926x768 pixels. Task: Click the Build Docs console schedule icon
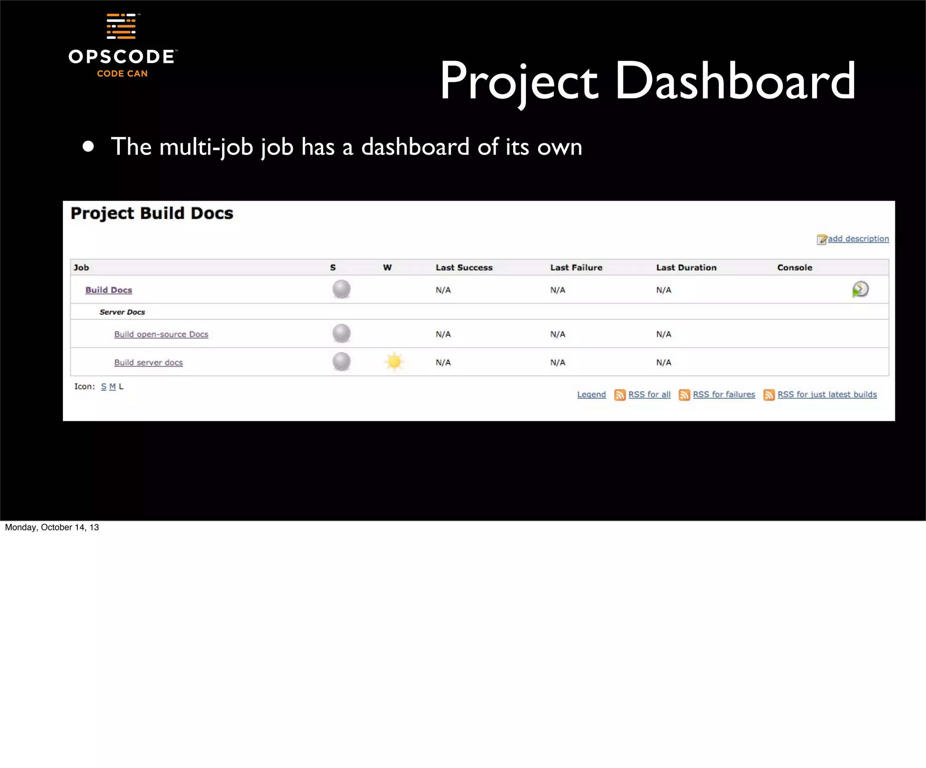click(x=860, y=289)
